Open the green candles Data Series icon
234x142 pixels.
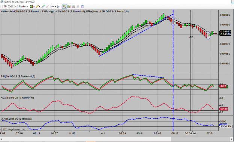[x=69, y=6]
